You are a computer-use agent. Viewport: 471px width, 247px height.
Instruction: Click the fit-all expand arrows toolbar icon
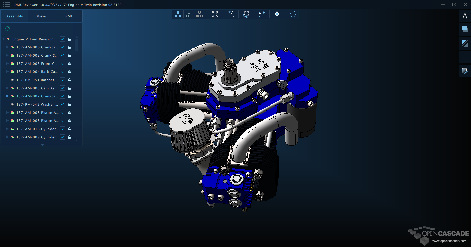[x=215, y=14]
